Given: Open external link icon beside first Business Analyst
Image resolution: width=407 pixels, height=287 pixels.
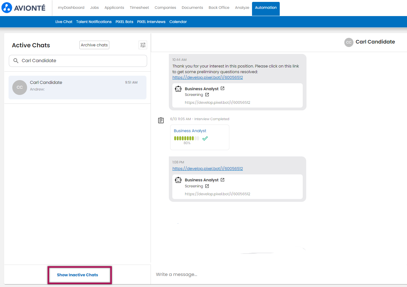Looking at the screenshot, I should pyautogui.click(x=222, y=89).
